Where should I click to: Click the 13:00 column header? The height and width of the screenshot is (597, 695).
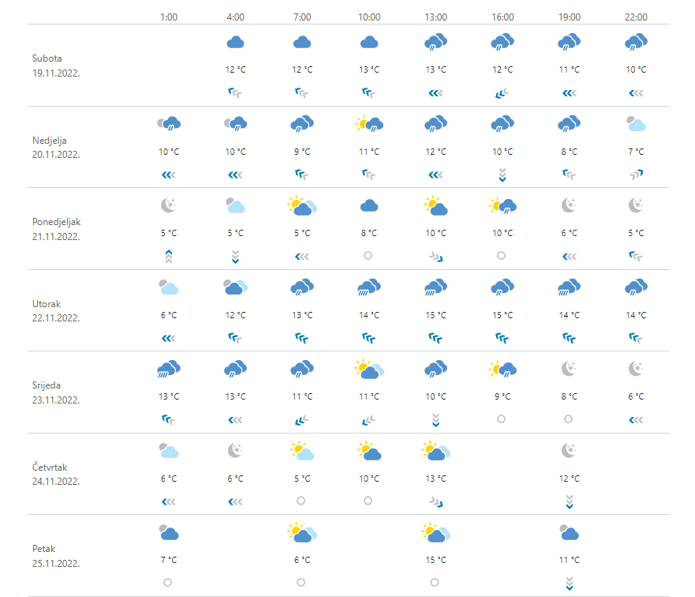[x=435, y=17]
